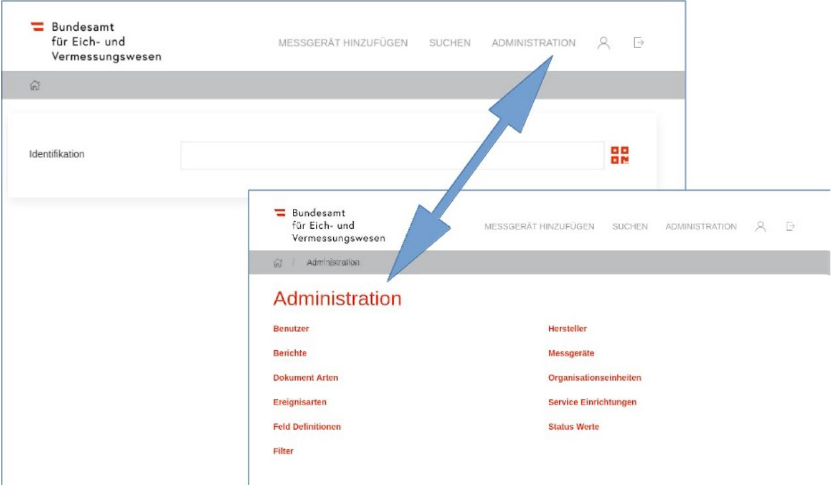The width and height of the screenshot is (832, 486).
Task: Click the Administration page heading
Action: (x=337, y=299)
